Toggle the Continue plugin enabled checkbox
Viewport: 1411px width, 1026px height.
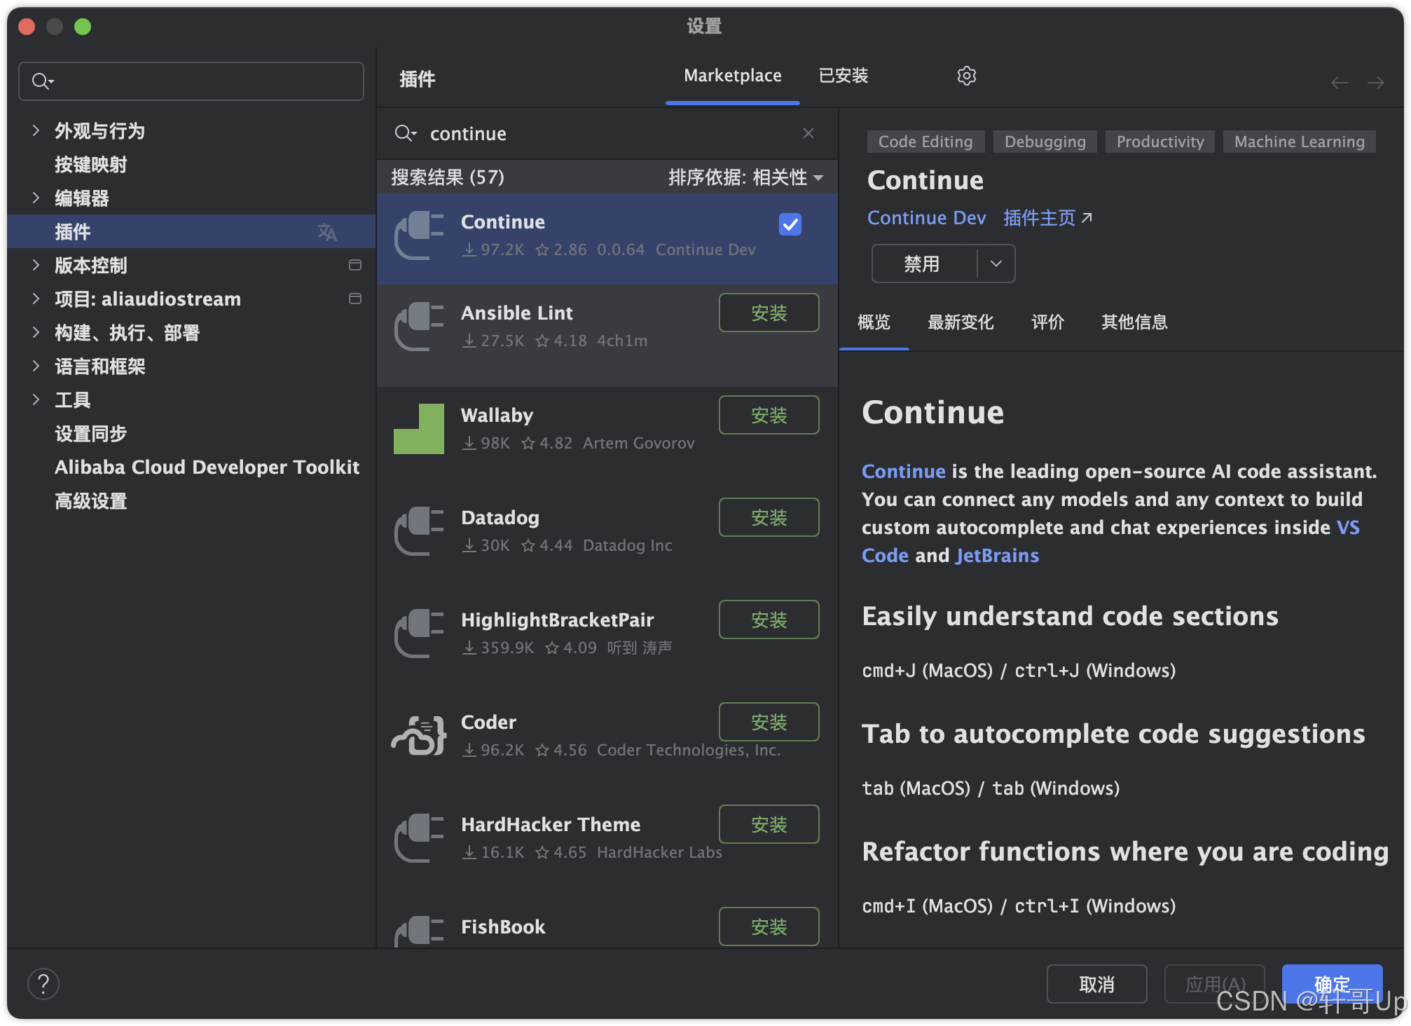tap(790, 224)
